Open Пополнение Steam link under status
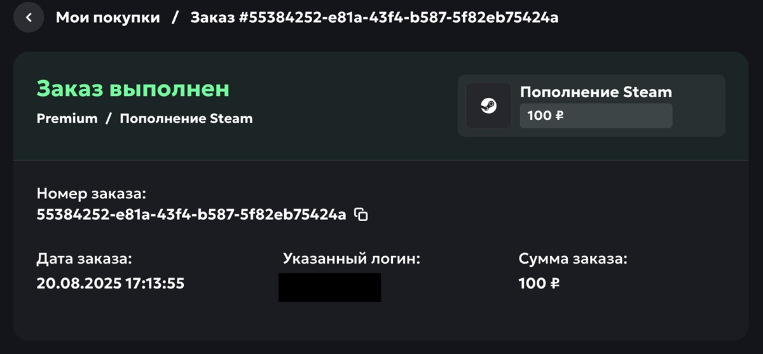 (x=186, y=118)
